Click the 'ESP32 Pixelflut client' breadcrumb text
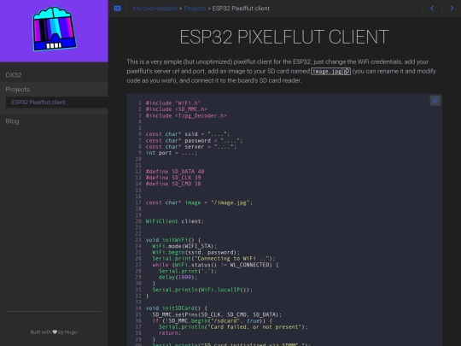Screen dimensions: 461x346 point(241,9)
